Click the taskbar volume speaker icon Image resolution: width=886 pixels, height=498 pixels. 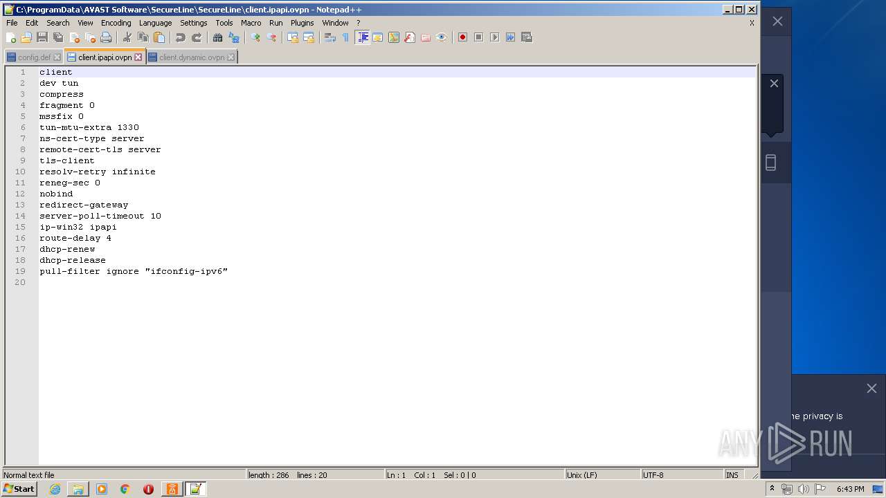click(803, 489)
